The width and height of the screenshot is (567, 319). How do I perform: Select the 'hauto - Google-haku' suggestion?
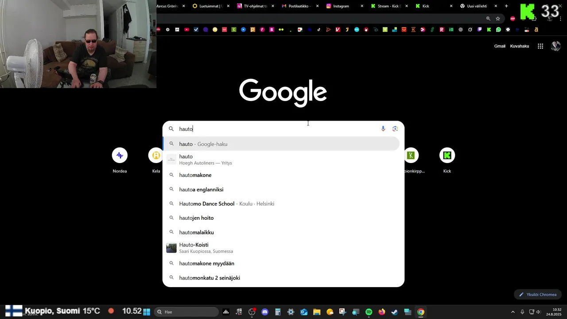(x=281, y=144)
